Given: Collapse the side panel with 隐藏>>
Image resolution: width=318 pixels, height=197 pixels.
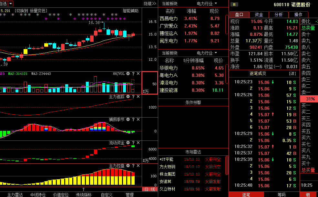Looking at the screenshot, I should coord(150,4).
